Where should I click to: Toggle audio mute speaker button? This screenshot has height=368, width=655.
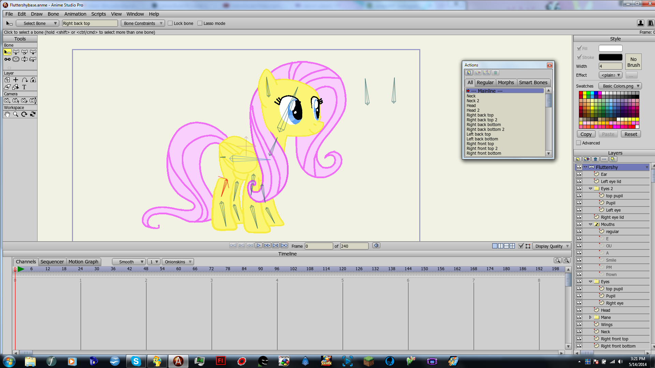(x=376, y=246)
